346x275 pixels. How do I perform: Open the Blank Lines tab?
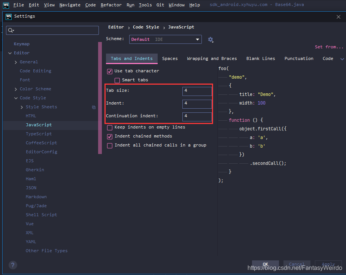click(261, 58)
